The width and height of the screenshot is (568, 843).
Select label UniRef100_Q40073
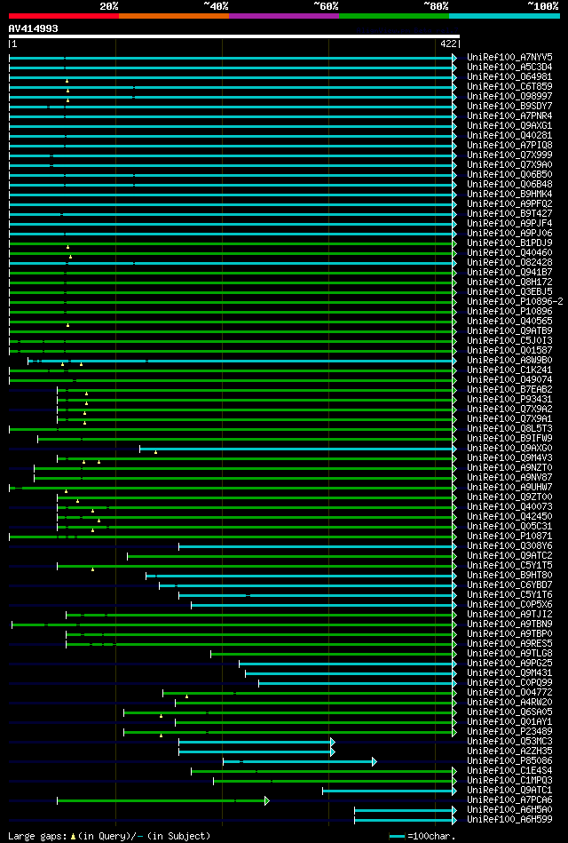coord(510,506)
